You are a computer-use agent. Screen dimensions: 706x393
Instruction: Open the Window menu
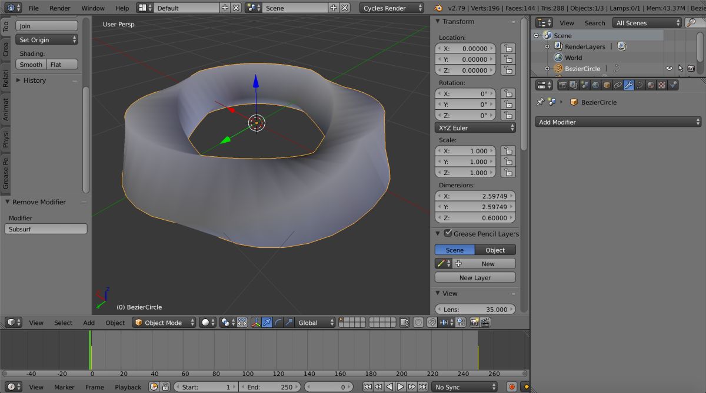(93, 8)
